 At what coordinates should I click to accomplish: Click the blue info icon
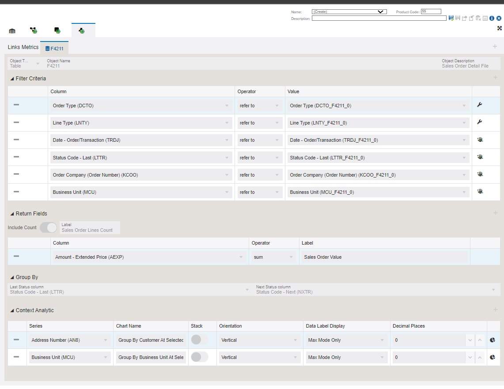coord(492,18)
